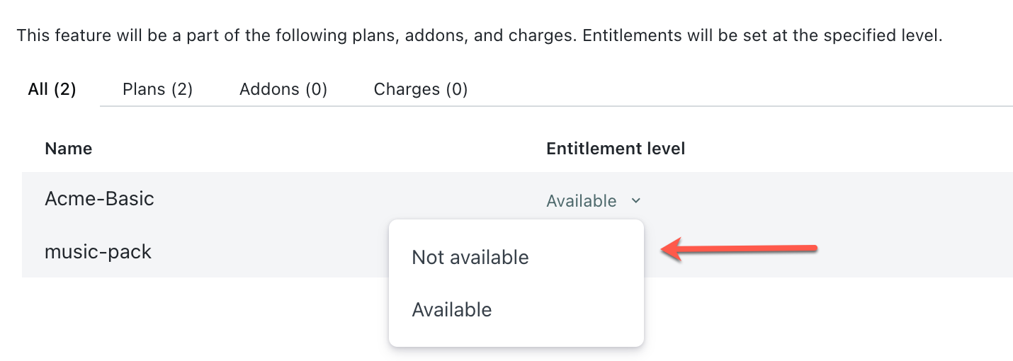
Task: Select "Available" in the open dropdown list
Action: point(452,310)
